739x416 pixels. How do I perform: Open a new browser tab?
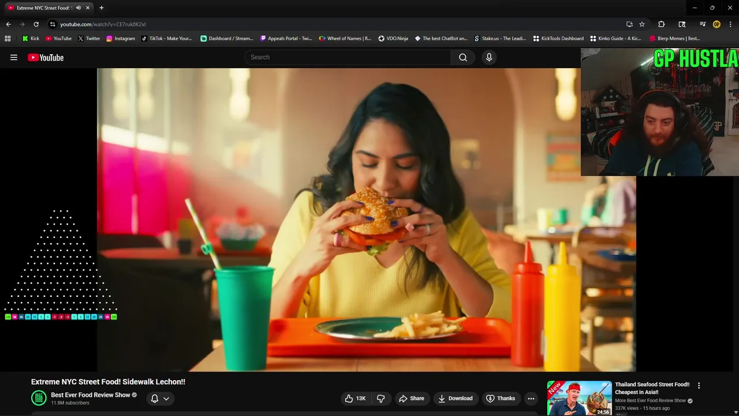[x=102, y=8]
